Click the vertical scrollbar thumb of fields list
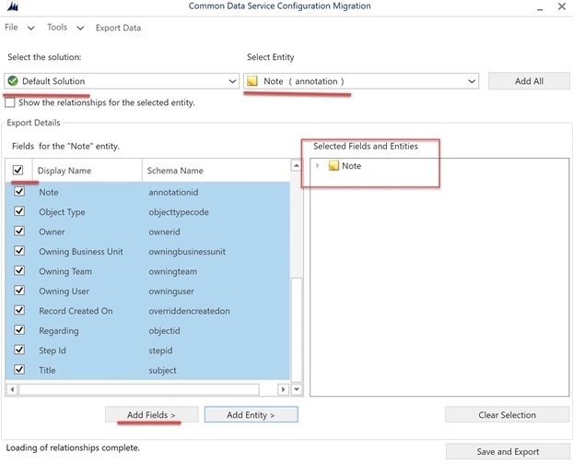Viewport: 573px width, 464px height. pos(297,329)
